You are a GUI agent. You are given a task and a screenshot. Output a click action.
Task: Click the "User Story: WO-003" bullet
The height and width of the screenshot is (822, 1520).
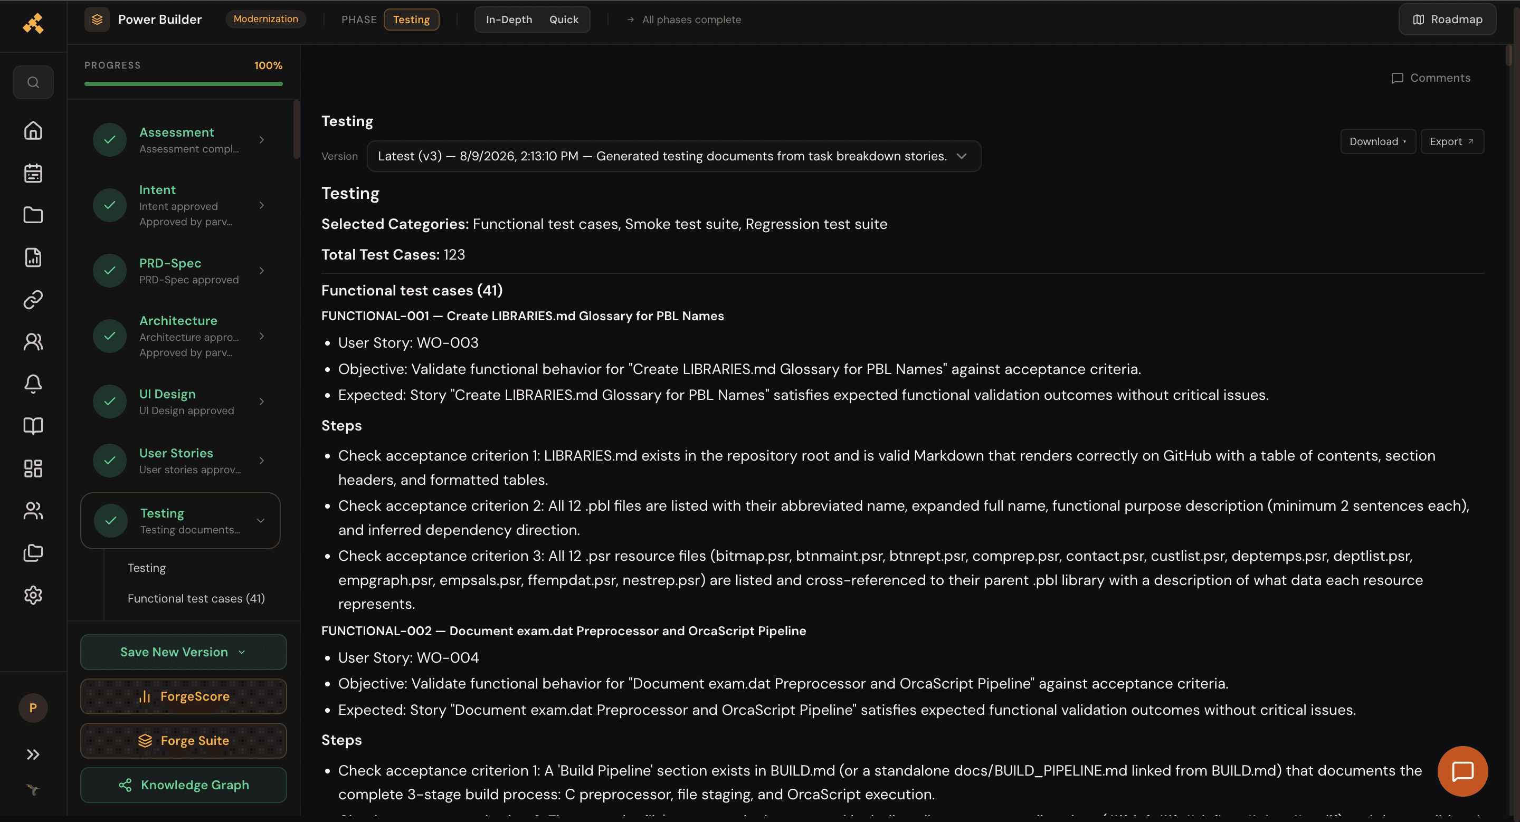tap(408, 342)
